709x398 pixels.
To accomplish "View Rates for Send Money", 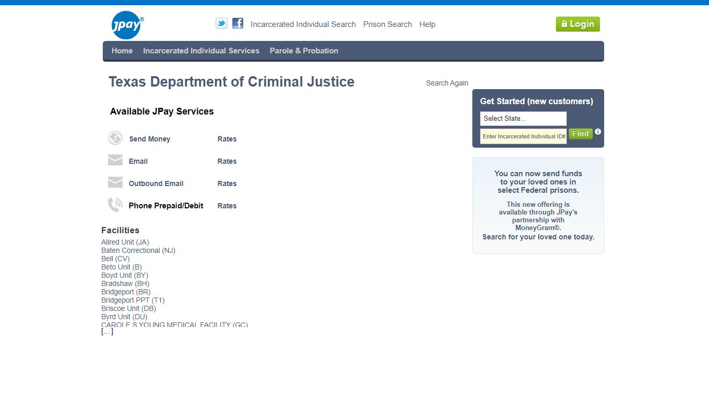I will click(227, 139).
